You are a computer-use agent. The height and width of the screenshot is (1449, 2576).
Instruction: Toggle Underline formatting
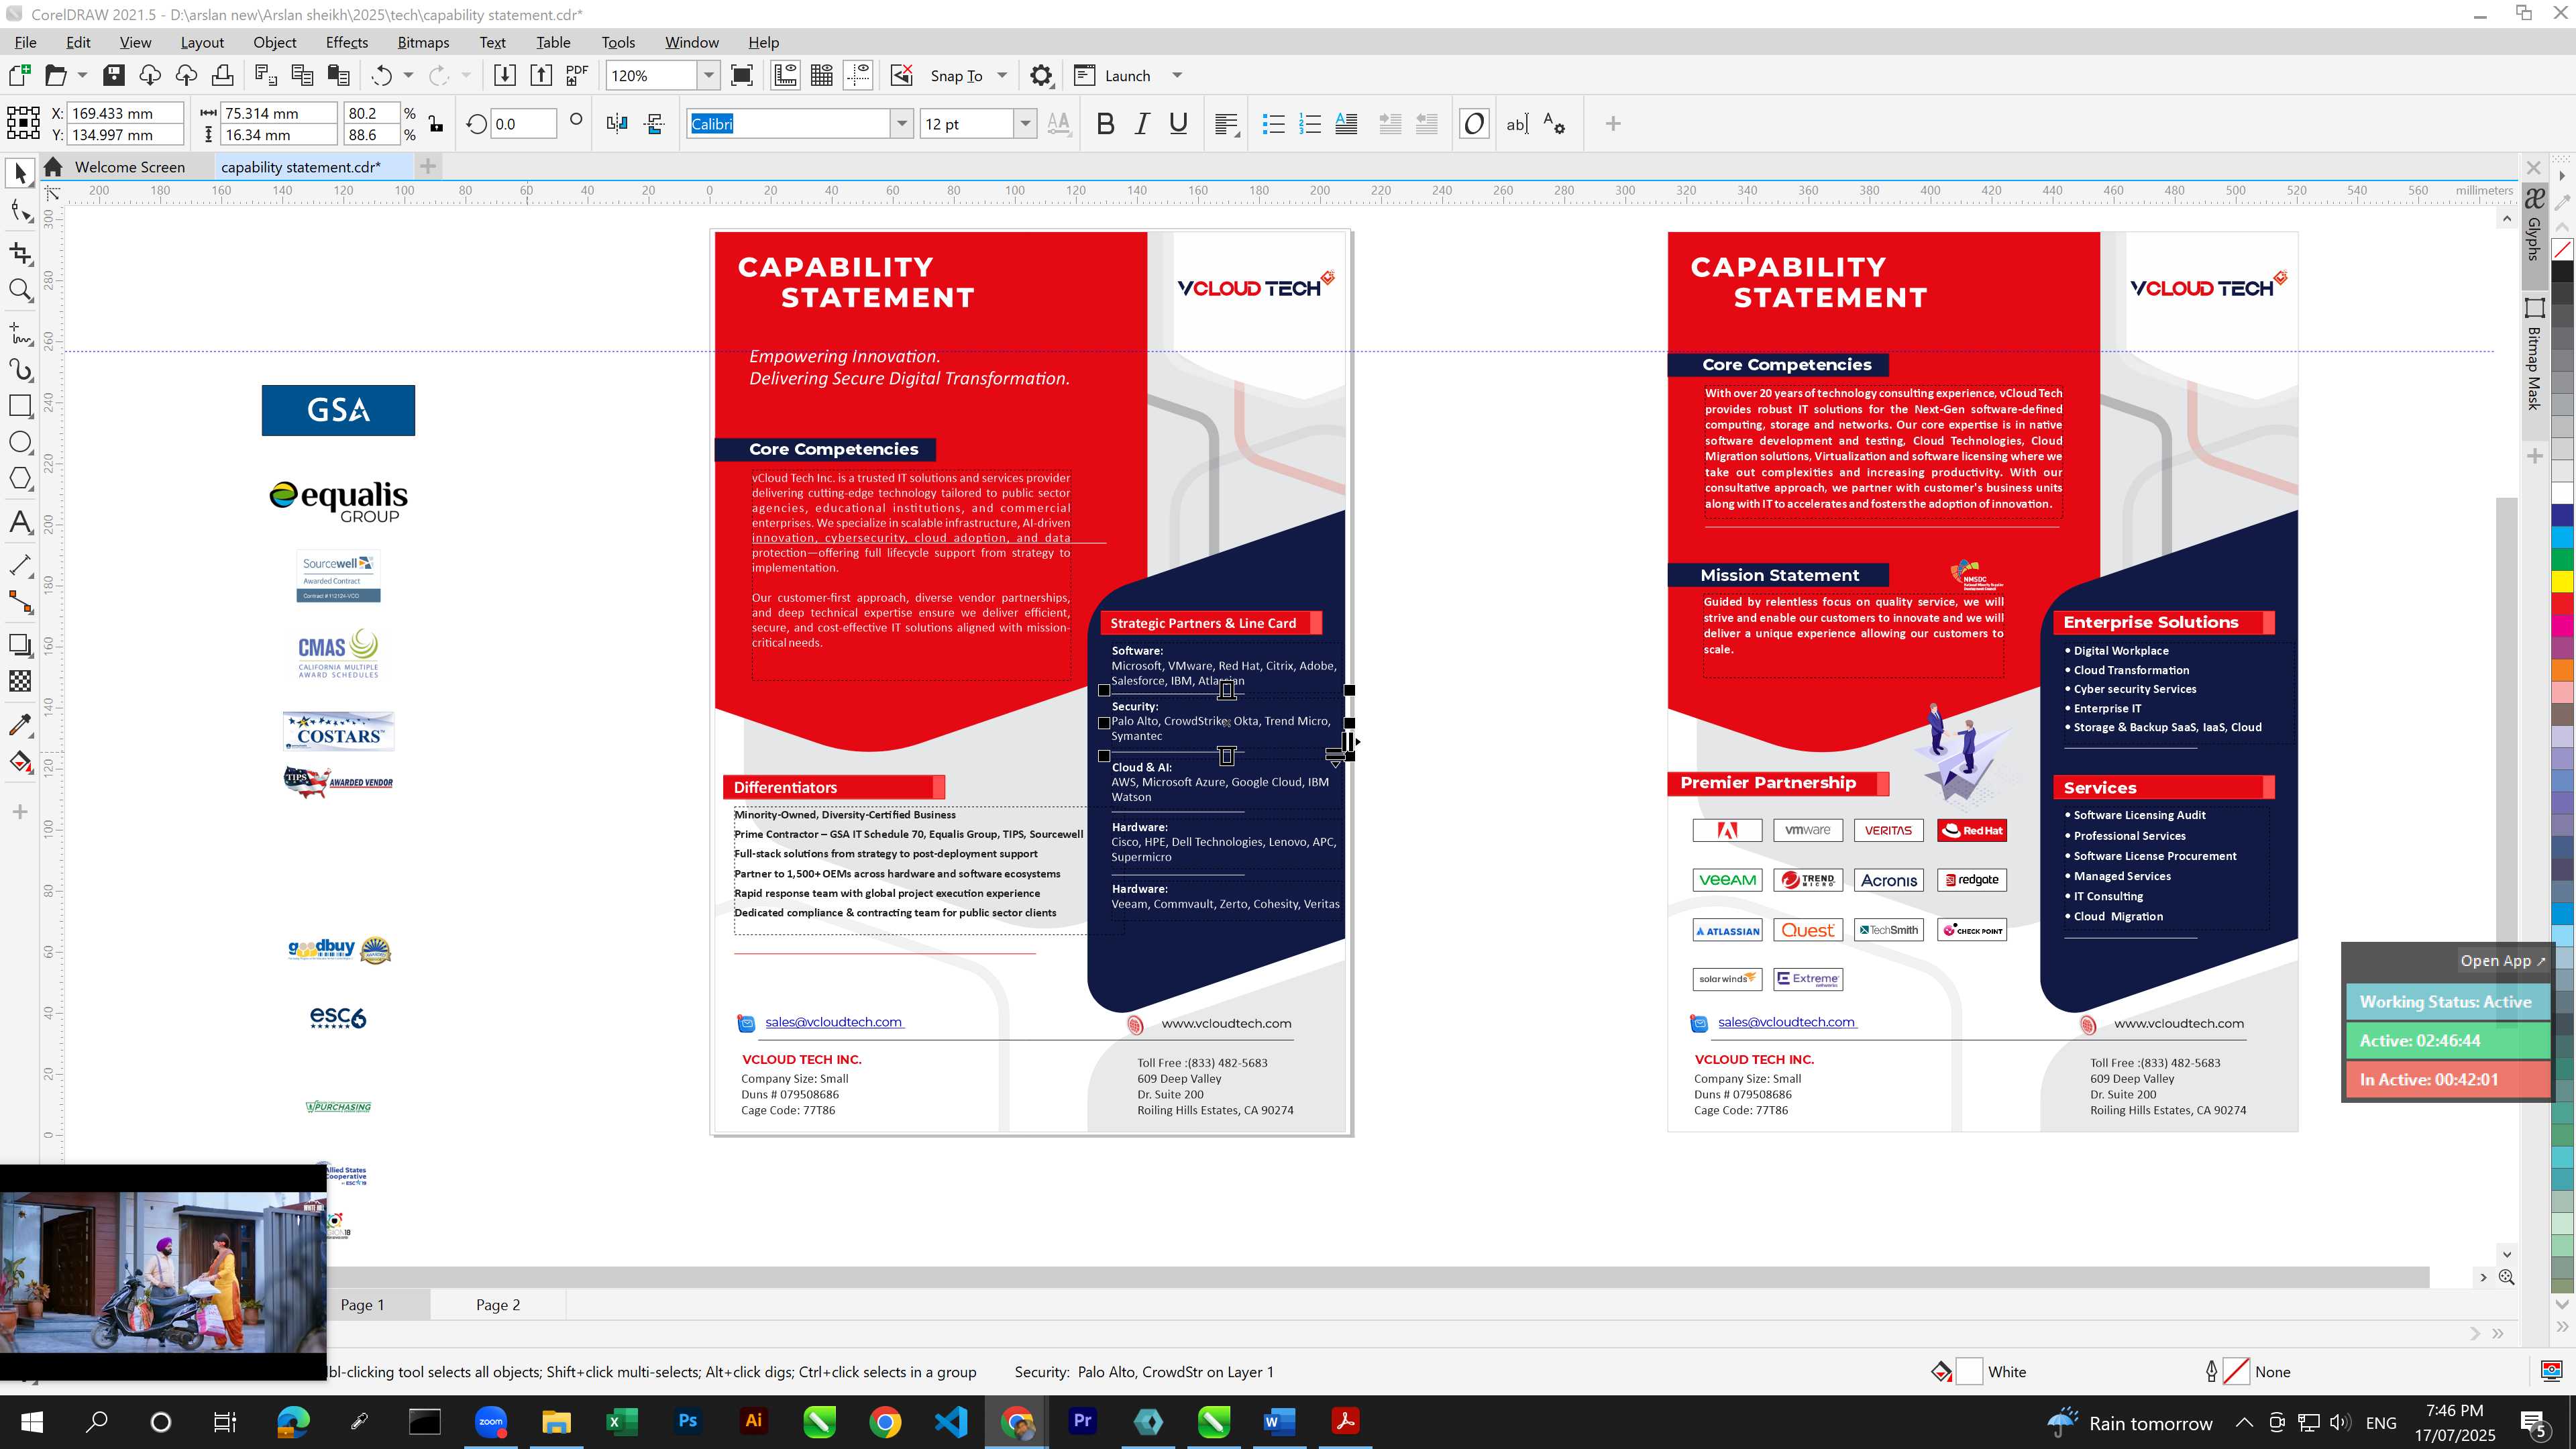1179,124
